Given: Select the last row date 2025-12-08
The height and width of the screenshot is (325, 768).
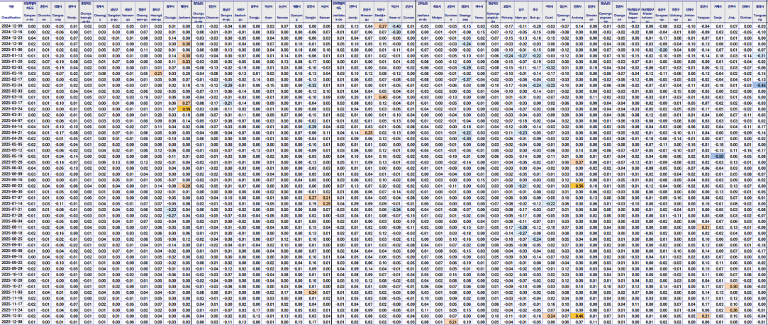Looking at the screenshot, I should pos(11,321).
